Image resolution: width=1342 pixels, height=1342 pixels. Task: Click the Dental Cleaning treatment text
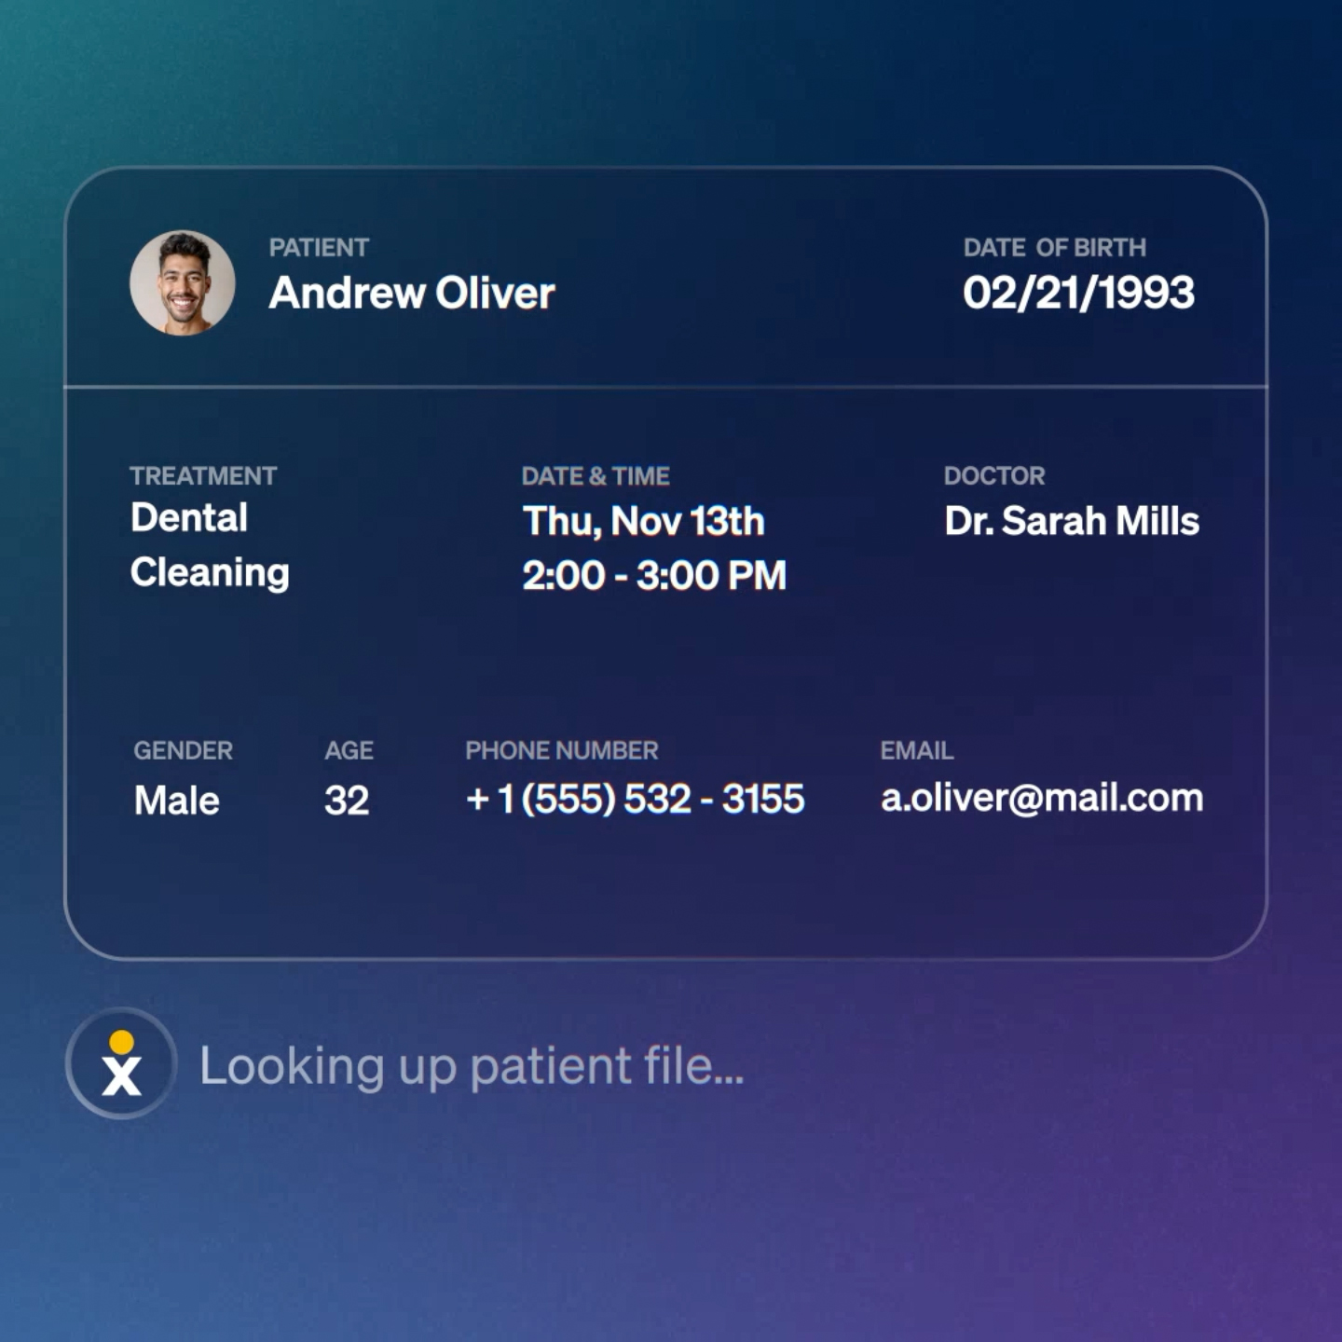(210, 545)
